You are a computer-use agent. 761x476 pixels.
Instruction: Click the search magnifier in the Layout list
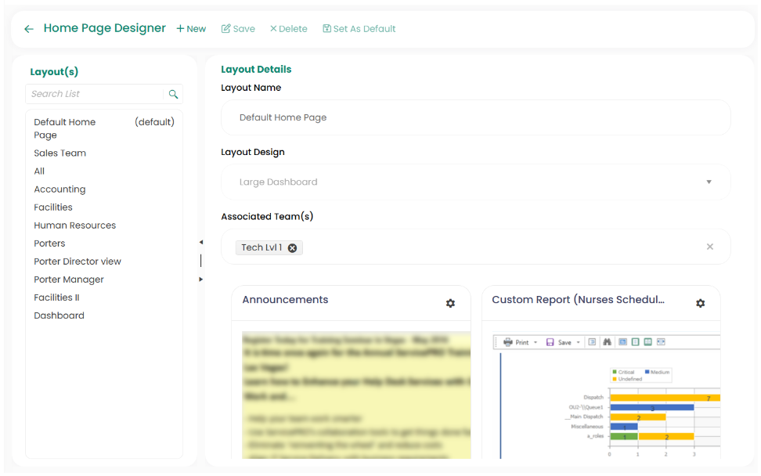pos(173,94)
